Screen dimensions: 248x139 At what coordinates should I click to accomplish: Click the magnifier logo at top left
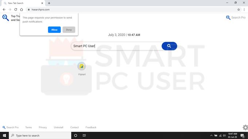pyautogui.click(x=5, y=18)
